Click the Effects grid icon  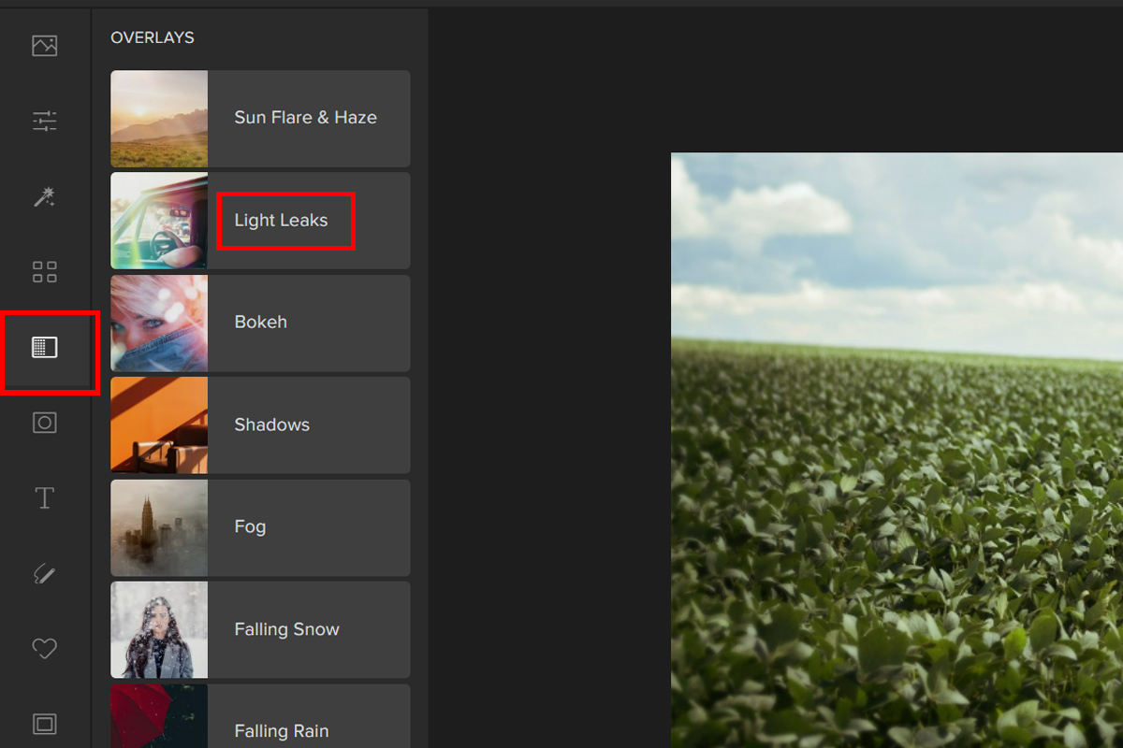(x=45, y=272)
